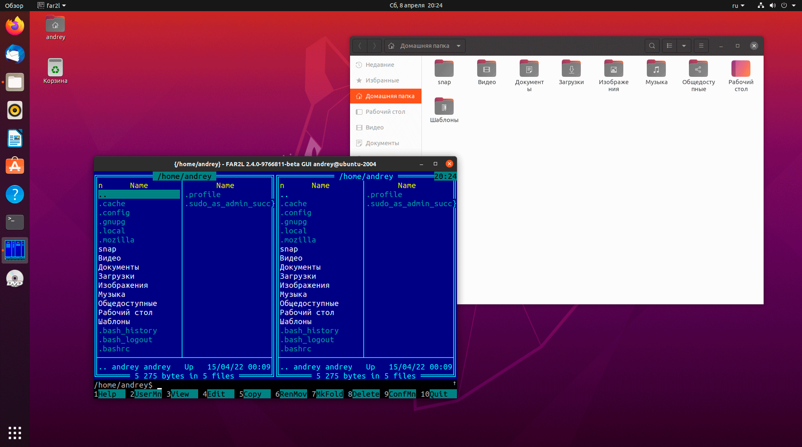The image size is (802, 447).
Task: Open Rhythmbox from the dock
Action: (15, 110)
